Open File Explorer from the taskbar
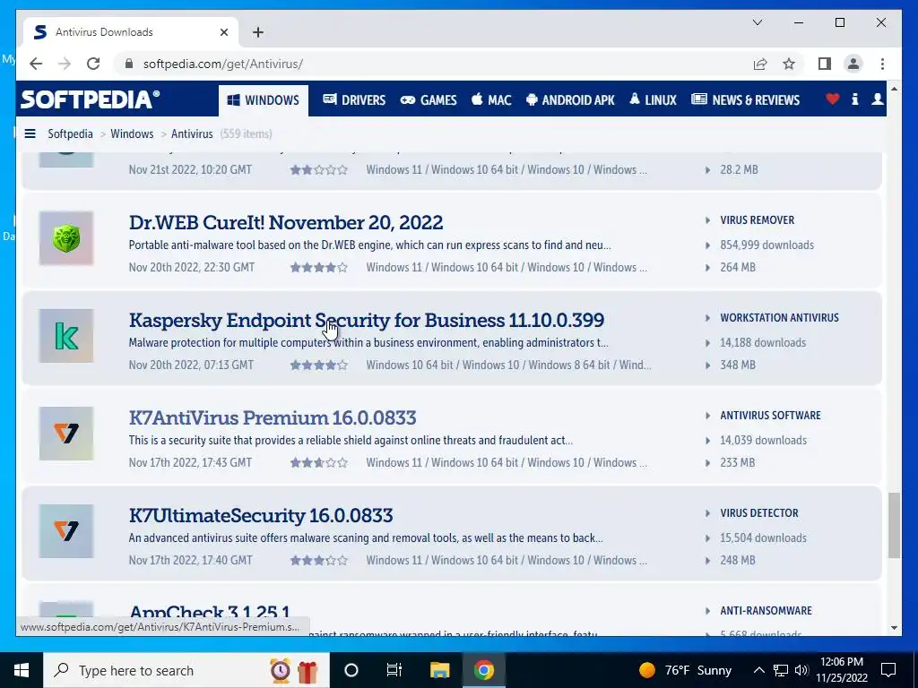This screenshot has width=918, height=688. (439, 670)
